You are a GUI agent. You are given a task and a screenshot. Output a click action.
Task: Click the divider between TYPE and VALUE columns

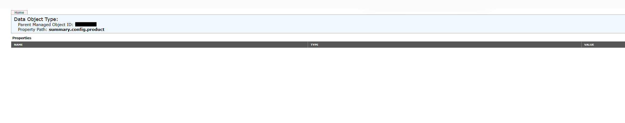(581, 45)
